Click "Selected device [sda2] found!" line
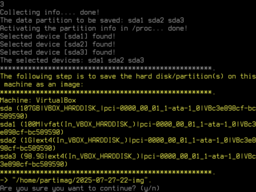The width and height of the screenshot is (256, 192). click(x=58, y=44)
